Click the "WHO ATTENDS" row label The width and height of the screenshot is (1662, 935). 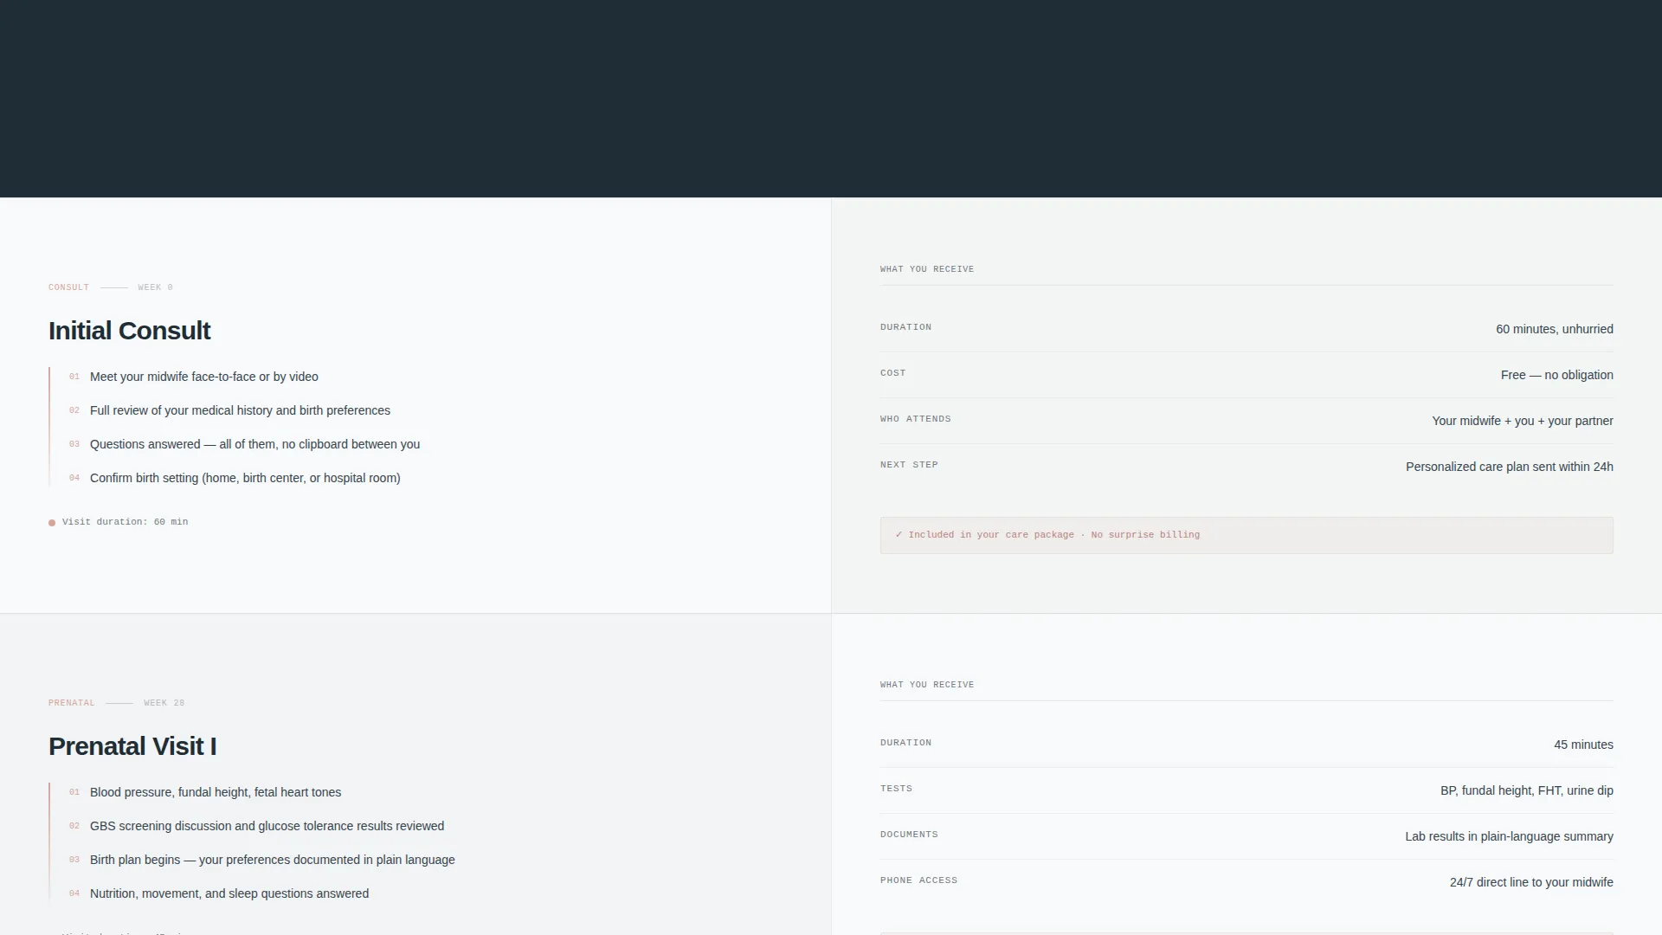pos(915,419)
